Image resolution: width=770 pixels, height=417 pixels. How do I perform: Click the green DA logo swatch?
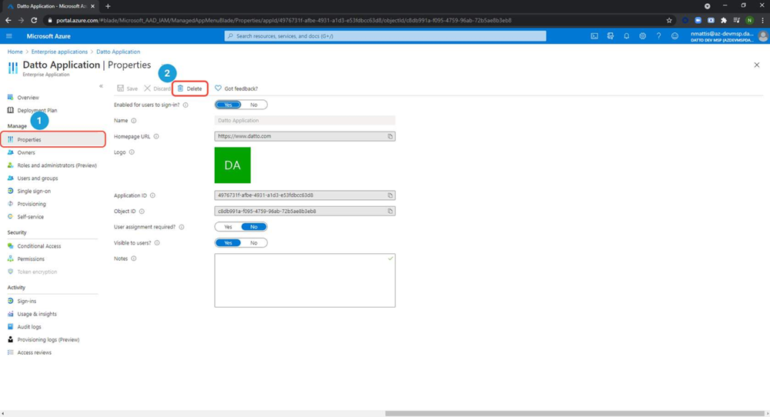[x=233, y=165]
